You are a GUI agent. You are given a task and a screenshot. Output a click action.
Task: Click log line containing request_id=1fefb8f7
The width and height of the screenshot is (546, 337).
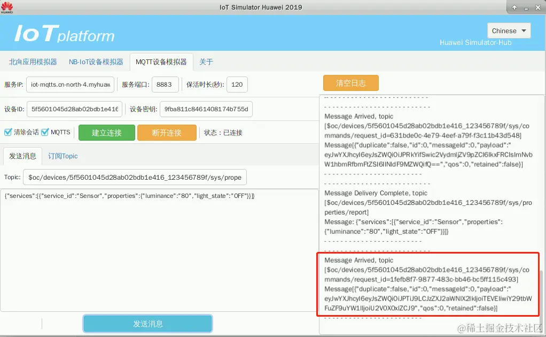pyautogui.click(x=421, y=280)
